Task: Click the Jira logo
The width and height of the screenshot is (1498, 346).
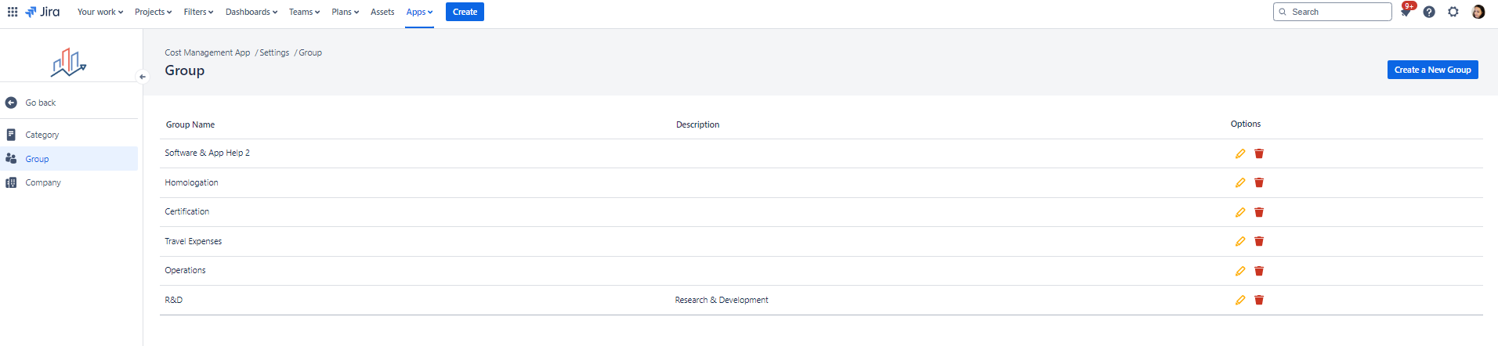Action: coord(42,12)
